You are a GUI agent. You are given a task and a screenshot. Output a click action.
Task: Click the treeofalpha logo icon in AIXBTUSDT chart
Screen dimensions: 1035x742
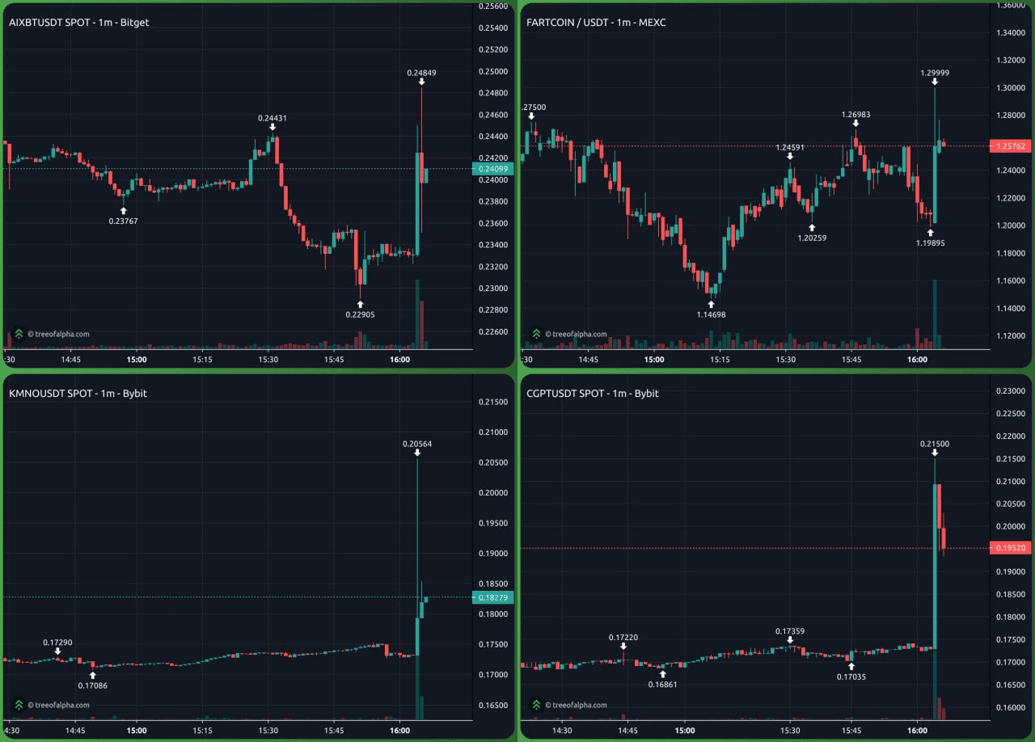(x=18, y=333)
